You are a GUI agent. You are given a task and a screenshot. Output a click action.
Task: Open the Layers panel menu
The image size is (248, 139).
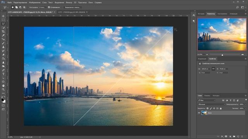pos(245,95)
